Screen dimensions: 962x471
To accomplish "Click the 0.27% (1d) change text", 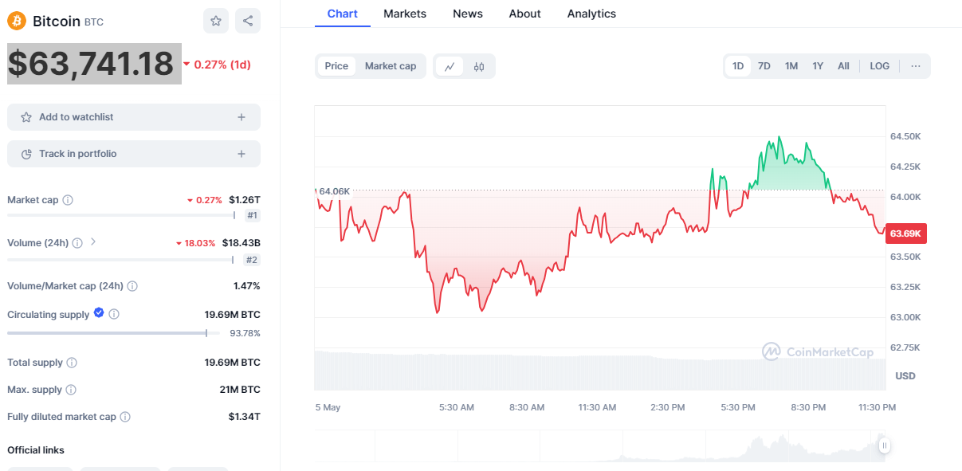I will pos(222,65).
